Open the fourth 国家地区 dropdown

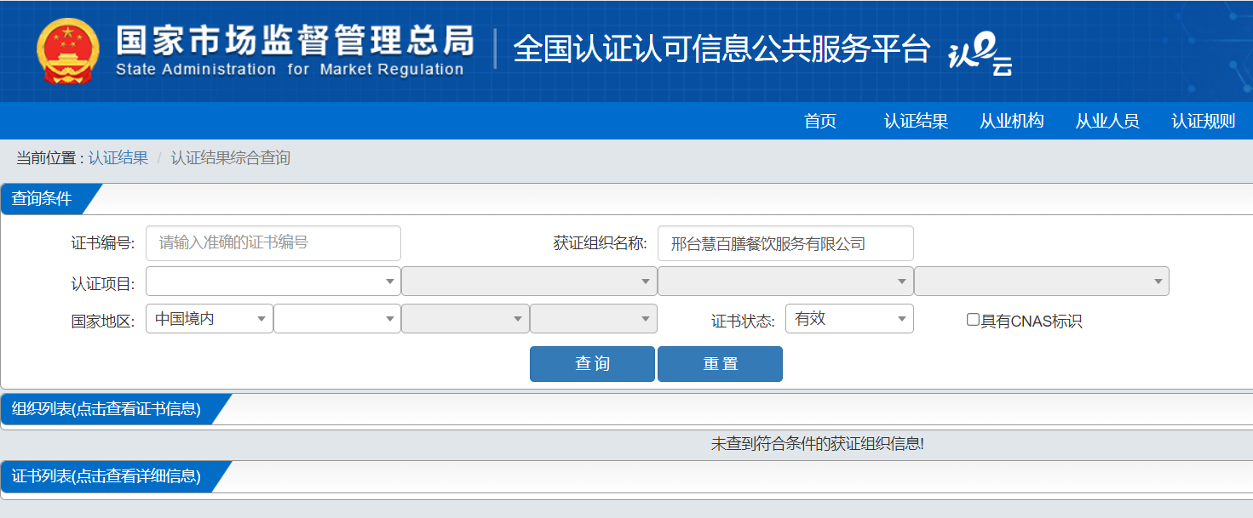tap(594, 319)
